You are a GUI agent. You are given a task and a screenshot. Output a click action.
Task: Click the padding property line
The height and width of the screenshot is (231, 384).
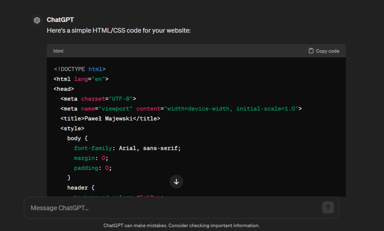pos(93,168)
